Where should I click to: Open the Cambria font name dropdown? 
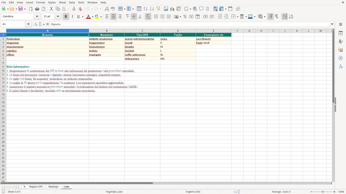coord(37,17)
